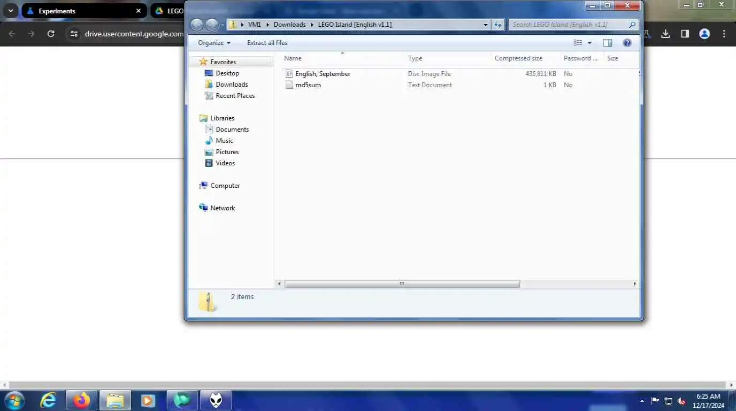The width and height of the screenshot is (736, 411).
Task: Open Documents library
Action: click(232, 130)
